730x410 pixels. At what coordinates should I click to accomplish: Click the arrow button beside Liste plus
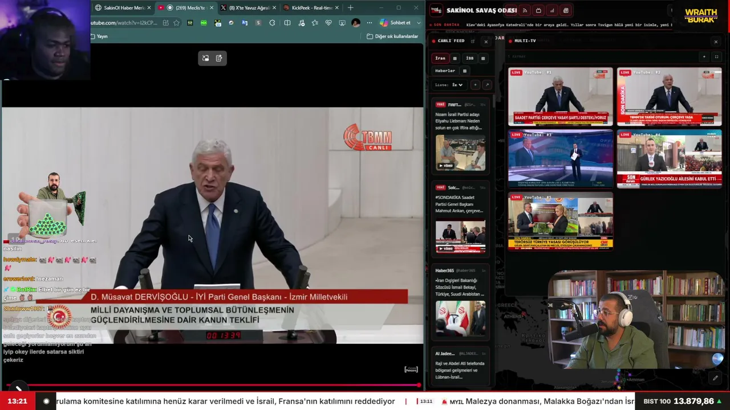click(x=486, y=85)
